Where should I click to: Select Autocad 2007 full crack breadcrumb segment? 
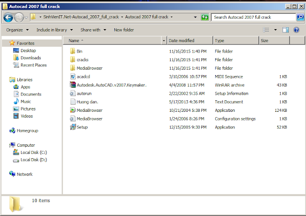pyautogui.click(x=147, y=17)
